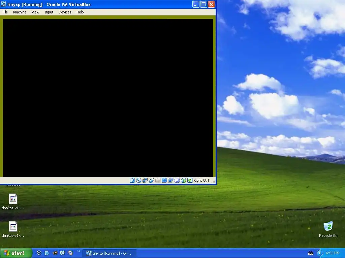Open the Help menu

[x=80, y=12]
